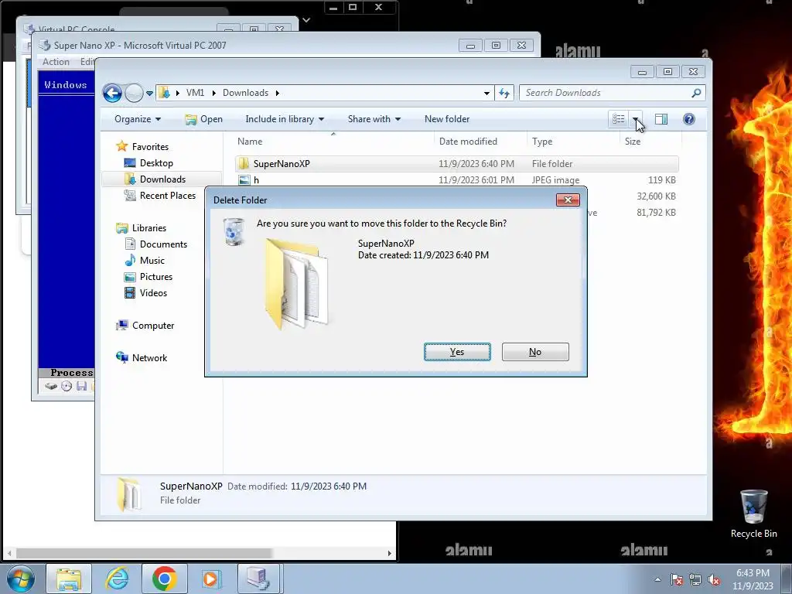Click the network tray icon
Image resolution: width=792 pixels, height=594 pixels.
695,579
